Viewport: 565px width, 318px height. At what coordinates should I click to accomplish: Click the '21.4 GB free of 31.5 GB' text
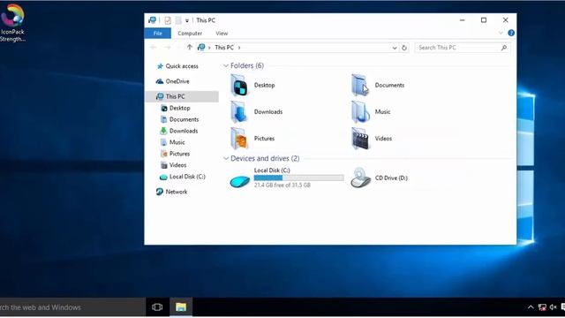[x=282, y=185]
